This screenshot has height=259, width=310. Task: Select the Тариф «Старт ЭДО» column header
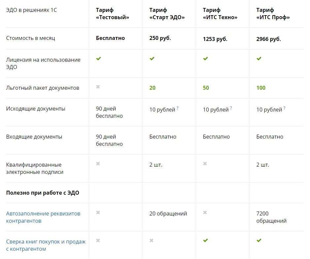167,14
